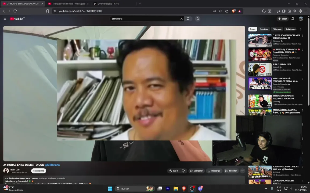Viewport: 310px width, 193px height.
Task: Open the Brave playlist music note icon
Action: coord(278,11)
